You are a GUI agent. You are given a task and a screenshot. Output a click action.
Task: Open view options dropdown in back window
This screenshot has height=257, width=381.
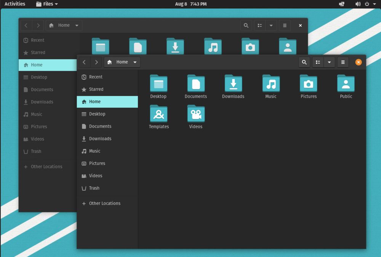(271, 26)
